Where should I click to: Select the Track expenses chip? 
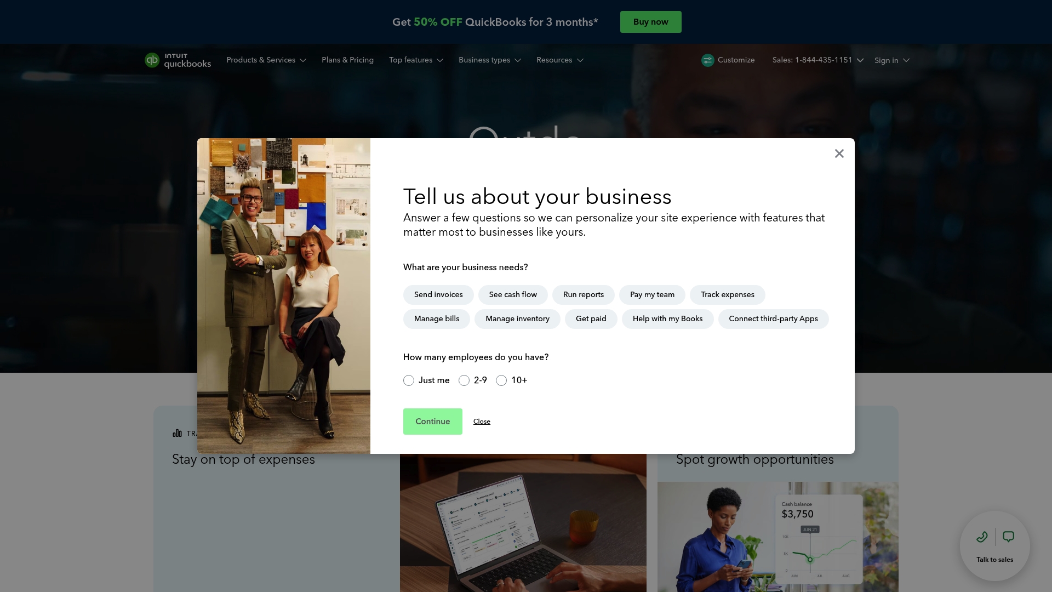coord(727,294)
